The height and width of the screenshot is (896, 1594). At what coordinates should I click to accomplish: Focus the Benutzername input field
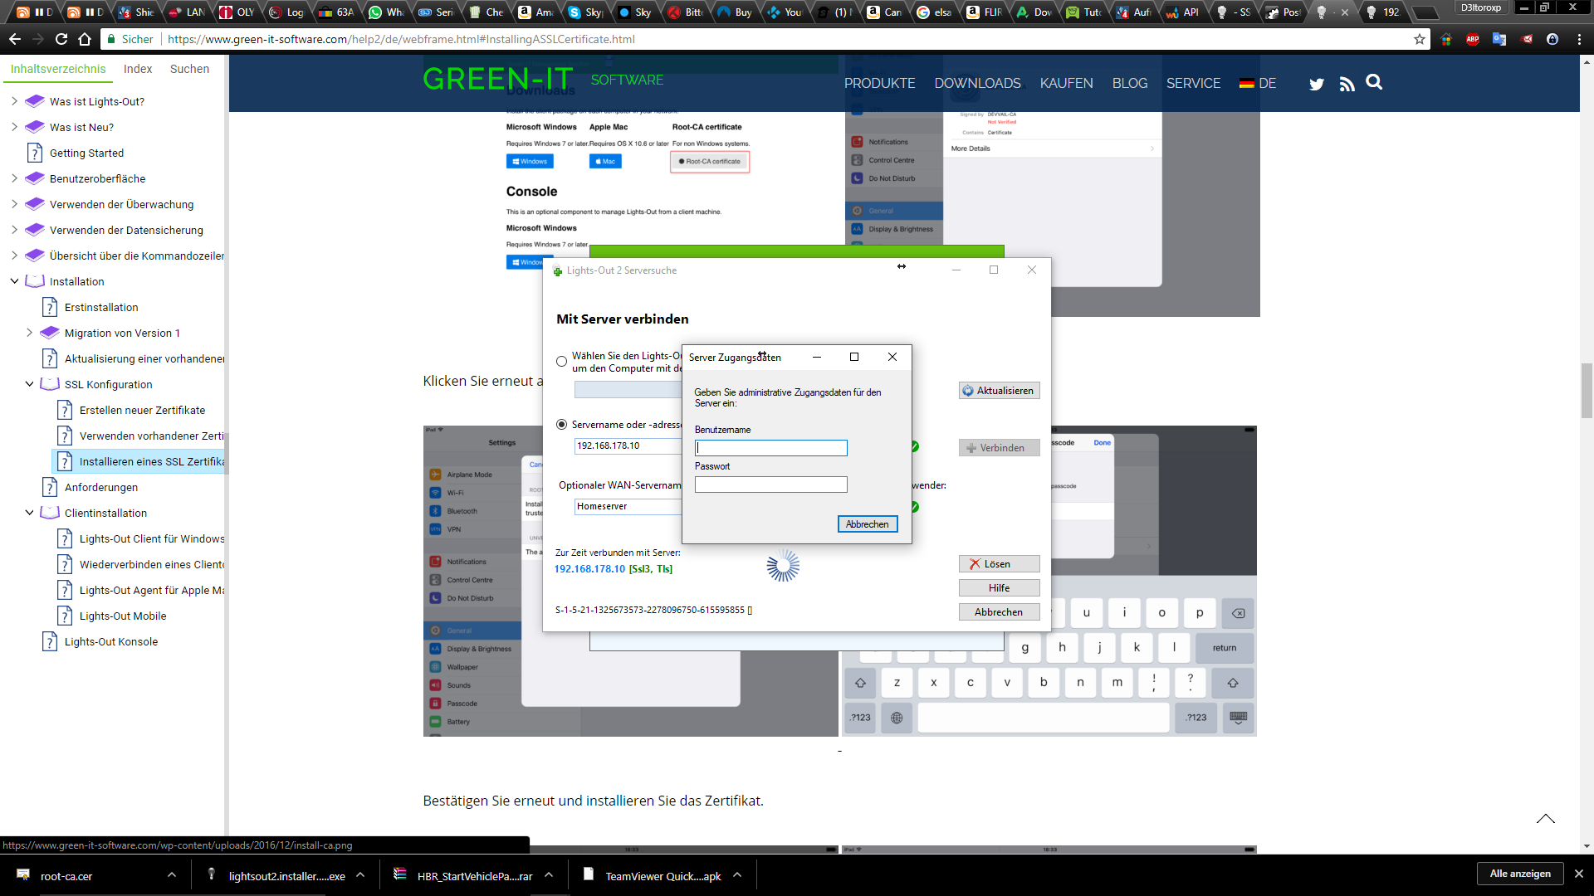pos(770,448)
